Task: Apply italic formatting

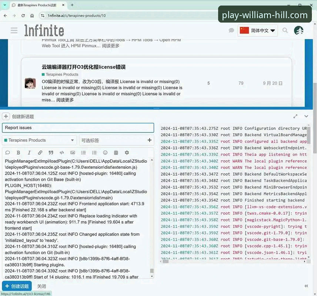Action: [29, 152]
